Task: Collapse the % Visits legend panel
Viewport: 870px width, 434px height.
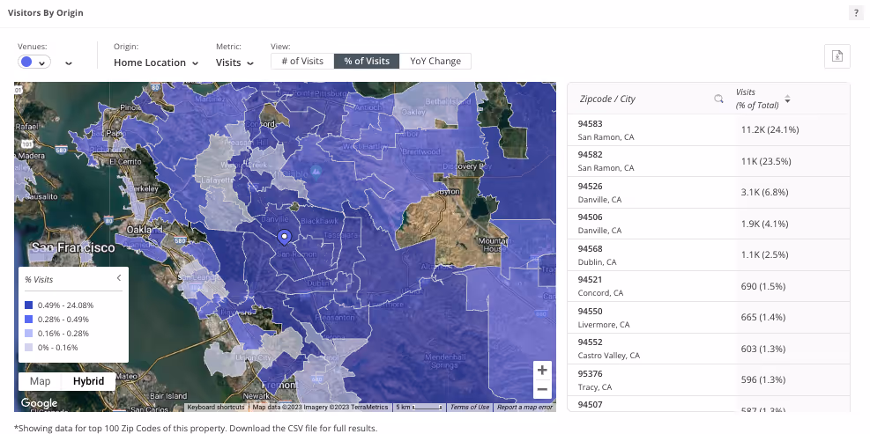Action: tap(119, 278)
